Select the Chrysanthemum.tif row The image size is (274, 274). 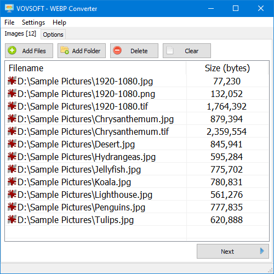point(137,132)
